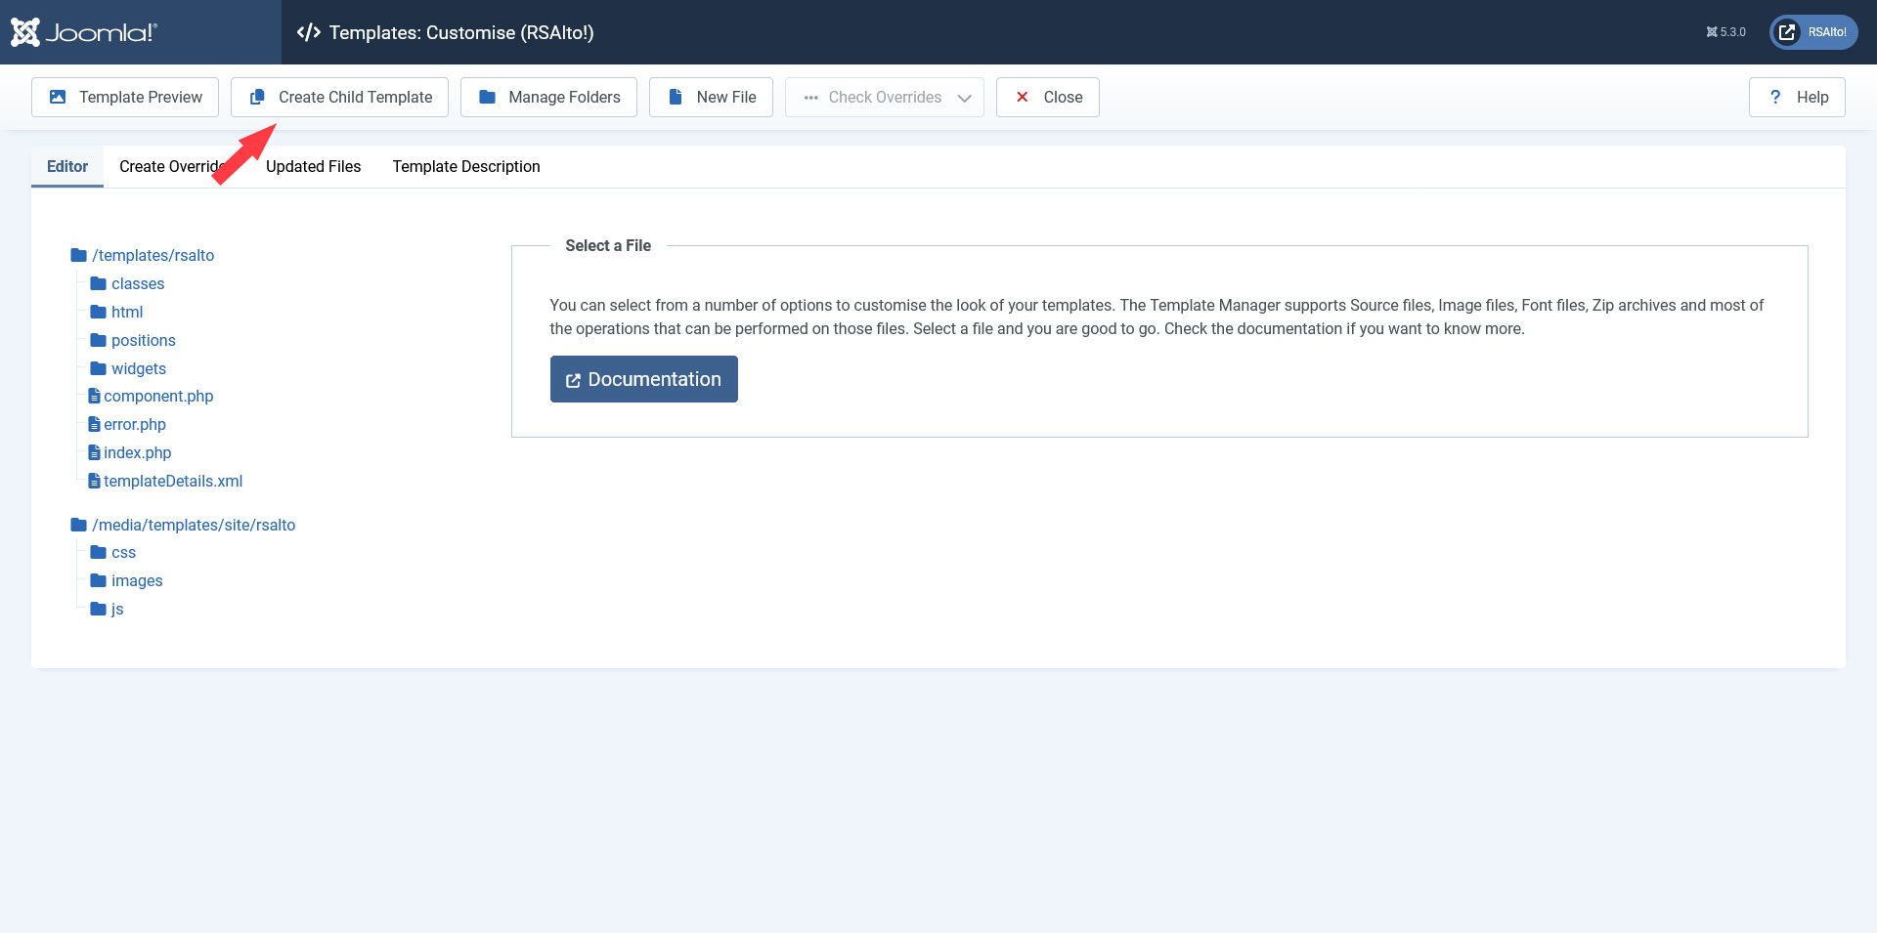
Task: Click the /media/templates/site/rsalto folder icon
Action: tap(79, 525)
